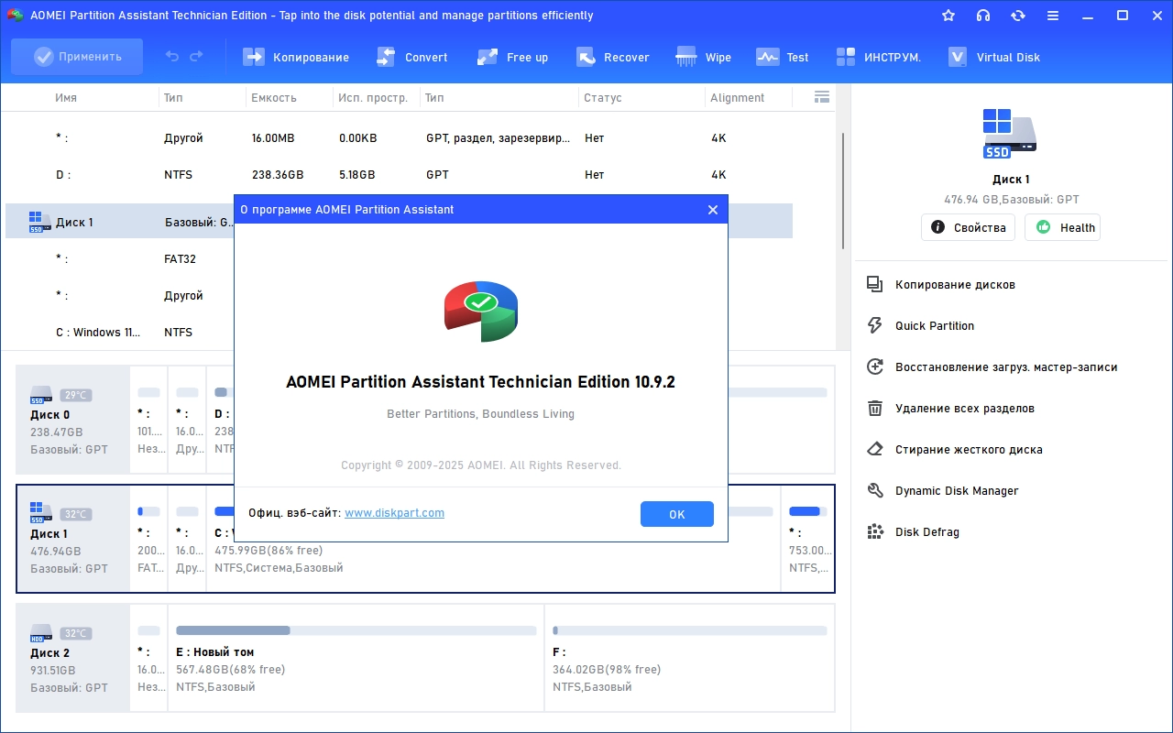Image resolution: width=1173 pixels, height=733 pixels.
Task: Click the GPT, раздел, зарезервир… cell
Action: click(499, 138)
